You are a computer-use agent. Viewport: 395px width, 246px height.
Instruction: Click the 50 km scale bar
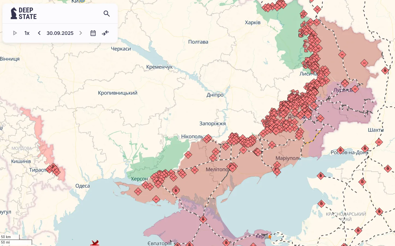(x=10, y=237)
